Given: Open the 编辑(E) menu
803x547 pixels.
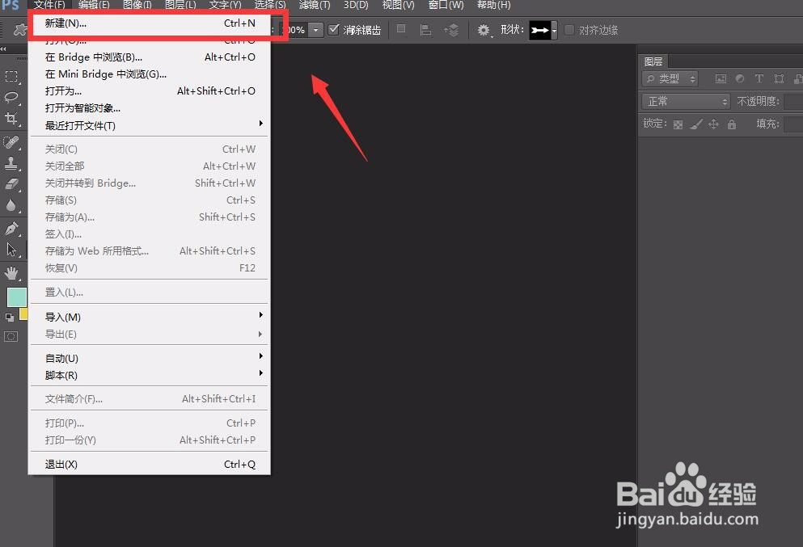Looking at the screenshot, I should tap(94, 5).
